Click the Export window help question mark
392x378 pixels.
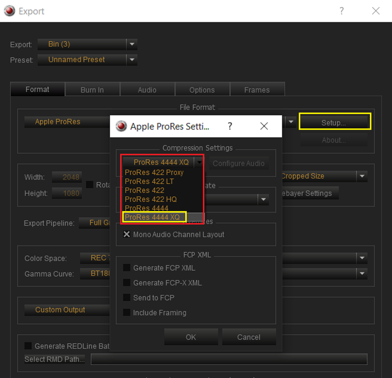[x=341, y=11]
